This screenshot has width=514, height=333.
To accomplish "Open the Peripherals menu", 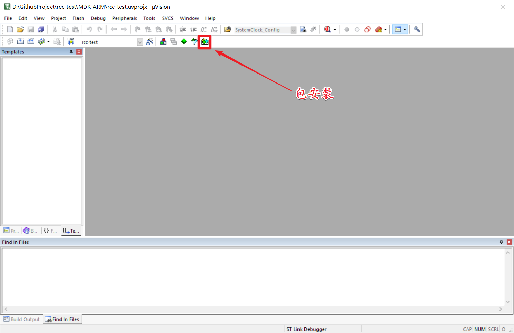I will (125, 18).
